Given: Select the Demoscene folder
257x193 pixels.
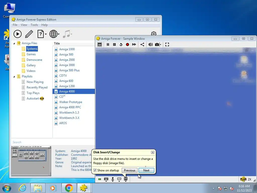Looking at the screenshot, I should (x=34, y=60).
